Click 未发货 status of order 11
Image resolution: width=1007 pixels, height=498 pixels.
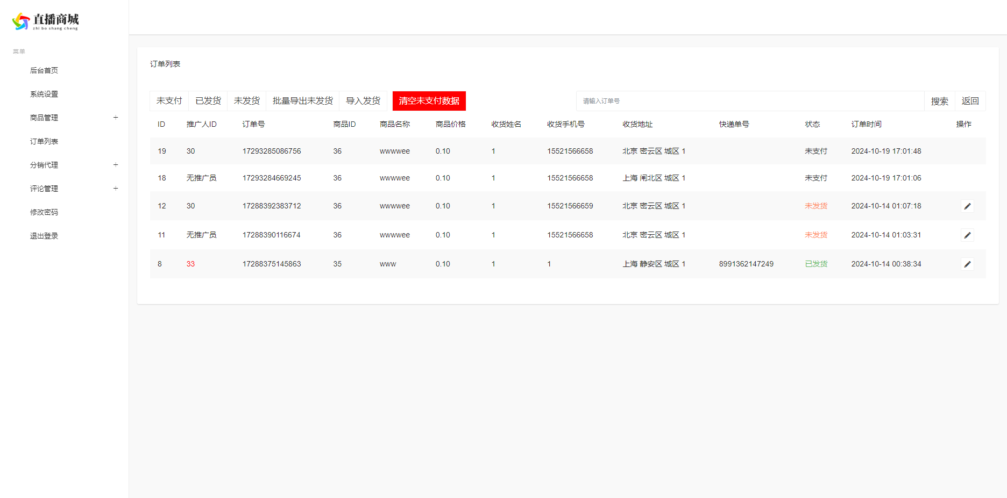pos(816,235)
